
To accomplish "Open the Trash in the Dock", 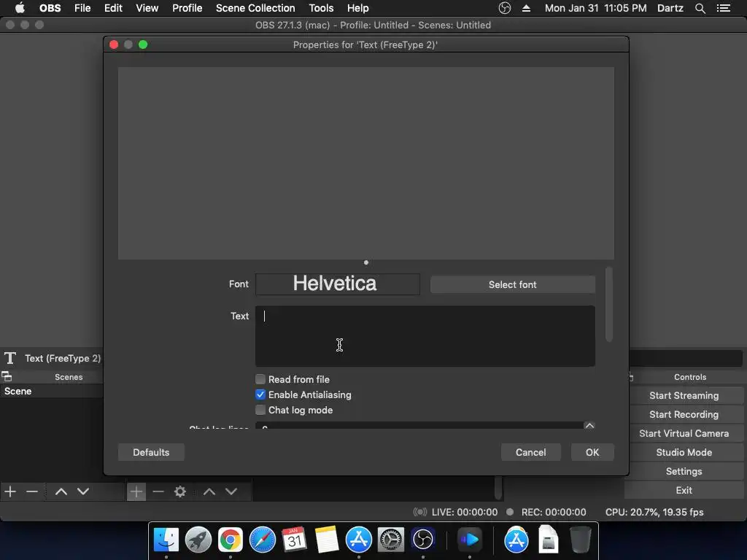I will (580, 540).
